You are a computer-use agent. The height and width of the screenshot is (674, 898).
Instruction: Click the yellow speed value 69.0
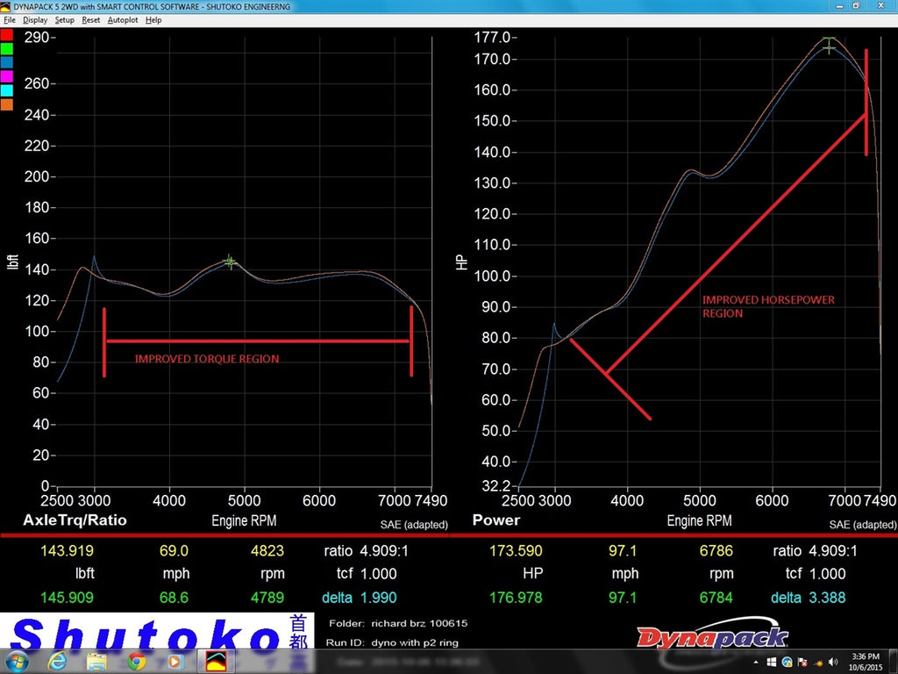(174, 551)
